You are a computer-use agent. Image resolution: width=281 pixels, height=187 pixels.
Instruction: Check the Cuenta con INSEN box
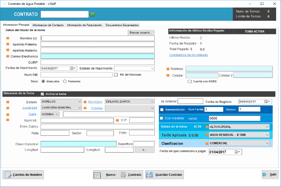point(190,82)
